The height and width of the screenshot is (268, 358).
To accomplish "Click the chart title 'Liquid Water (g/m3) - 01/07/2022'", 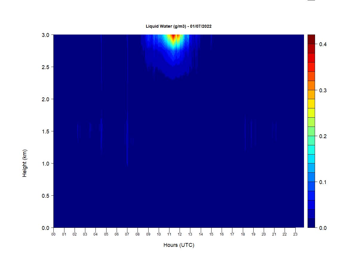I will click(x=178, y=26).
